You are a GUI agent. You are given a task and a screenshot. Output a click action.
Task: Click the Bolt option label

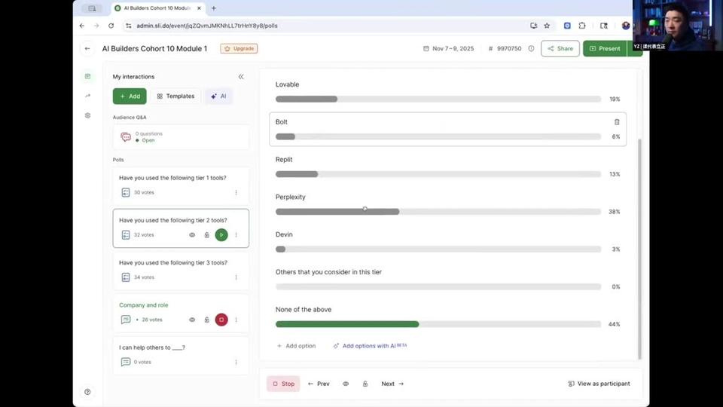click(x=281, y=122)
